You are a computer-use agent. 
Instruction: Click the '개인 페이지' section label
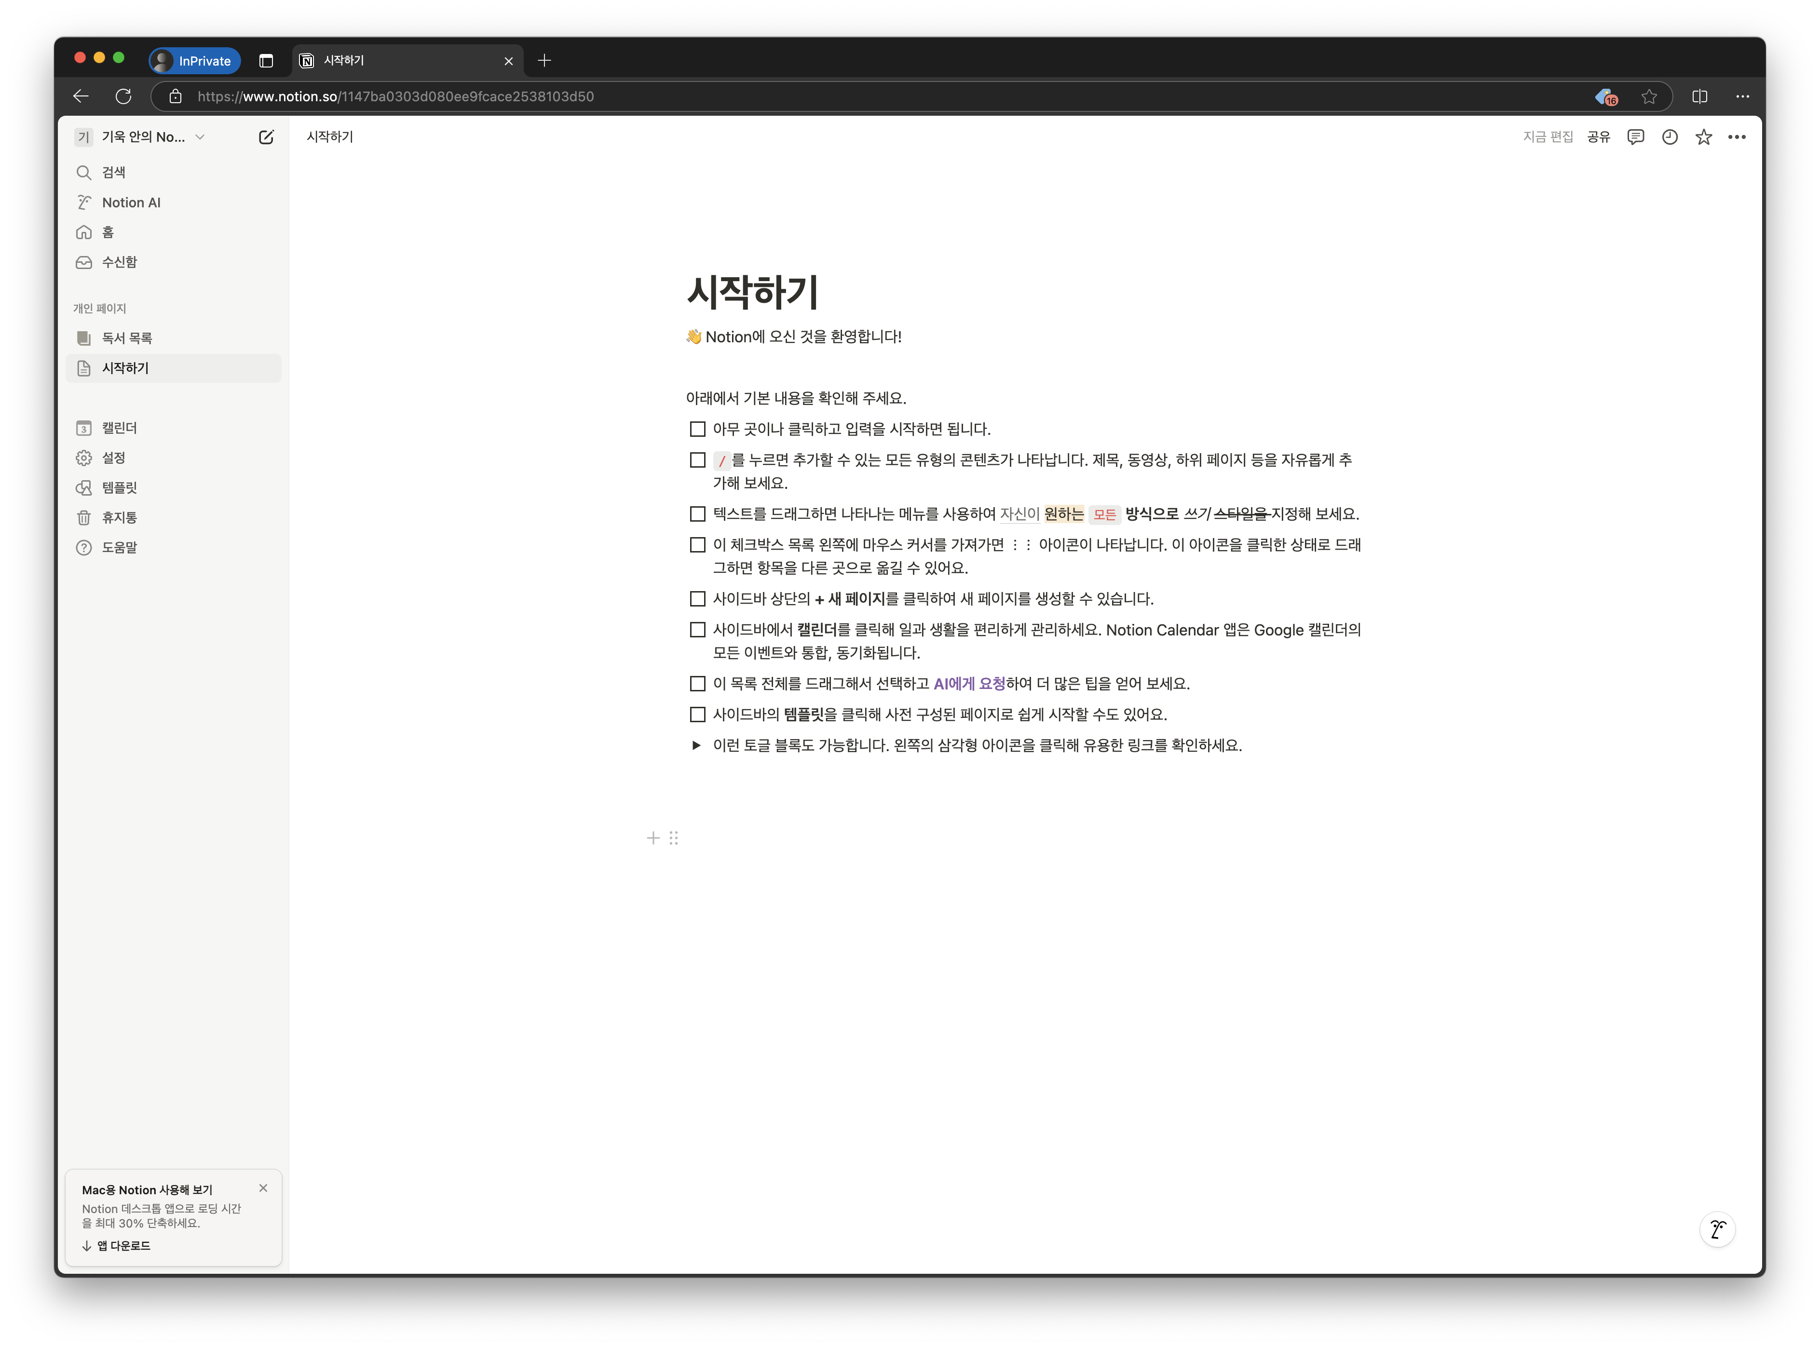tap(100, 309)
